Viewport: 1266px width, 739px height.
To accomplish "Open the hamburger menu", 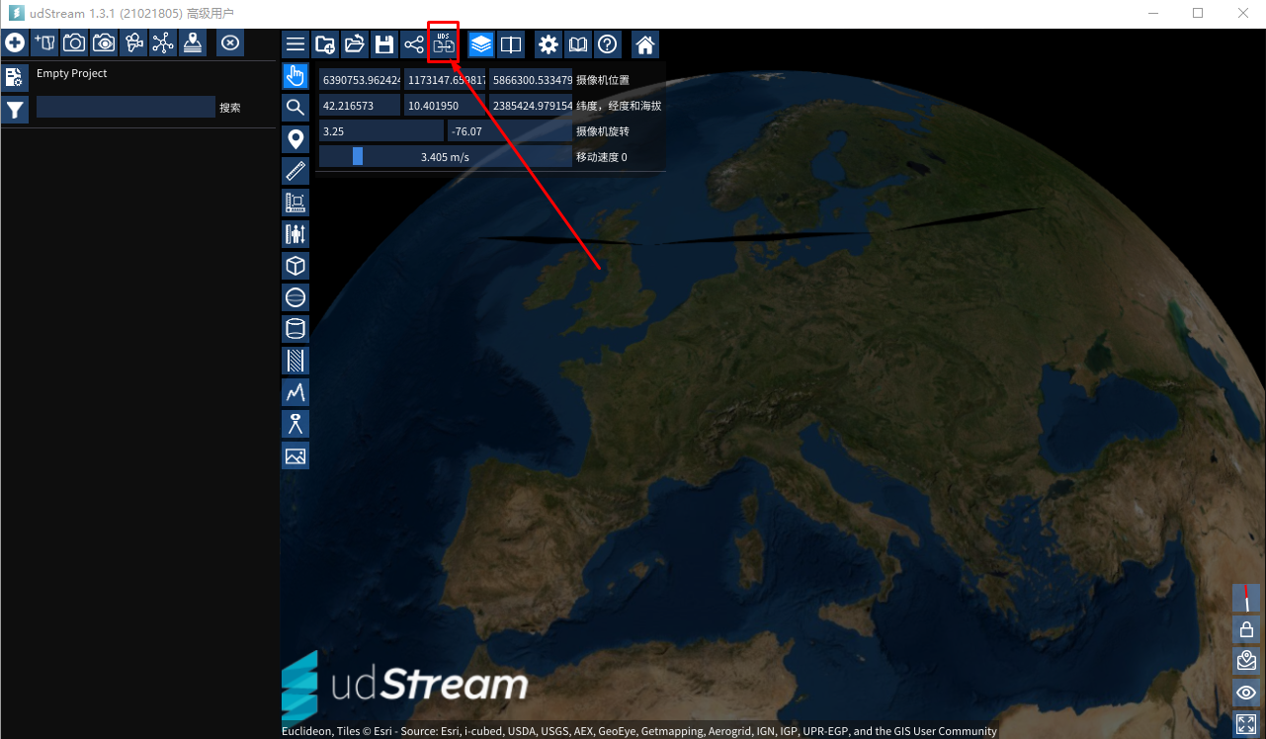I will (295, 44).
